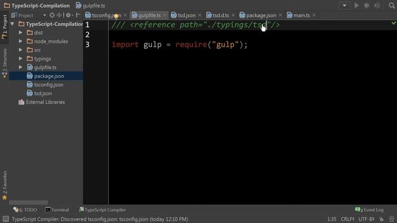This screenshot has width=397, height=223.
Task: Expand the node_modules folder
Action: tap(20, 42)
